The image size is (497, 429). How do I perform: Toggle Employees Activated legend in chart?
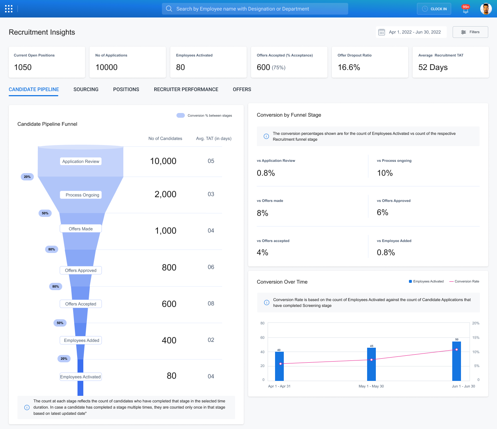pyautogui.click(x=426, y=281)
